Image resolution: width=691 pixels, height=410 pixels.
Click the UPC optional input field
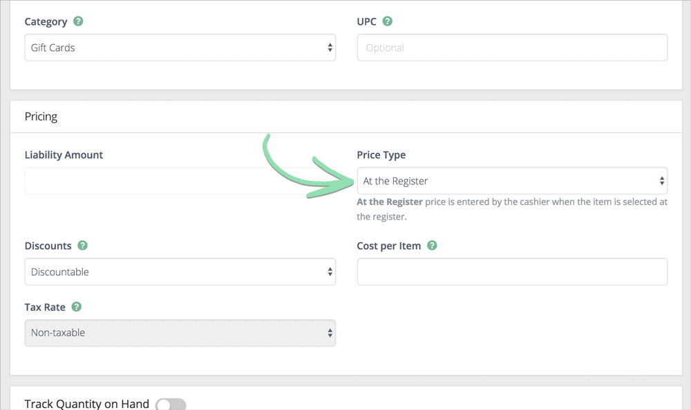click(512, 48)
